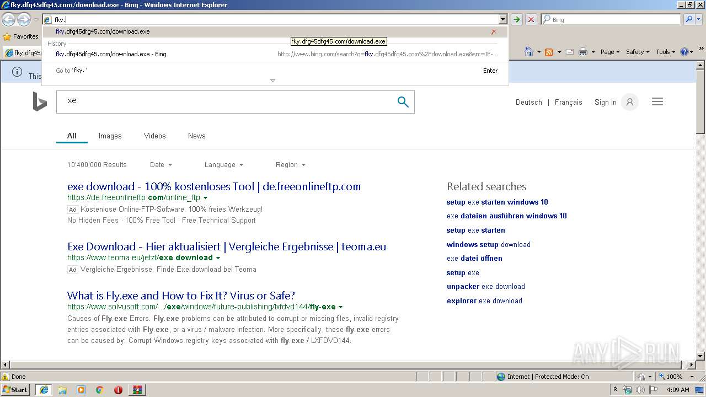Viewport: 706px width, 397px height.
Task: Go forward with the Forward arrow button
Action: [x=24, y=20]
